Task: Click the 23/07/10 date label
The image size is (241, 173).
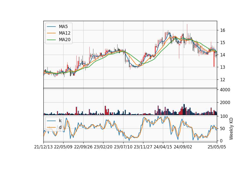Action: pyautogui.click(x=123, y=147)
